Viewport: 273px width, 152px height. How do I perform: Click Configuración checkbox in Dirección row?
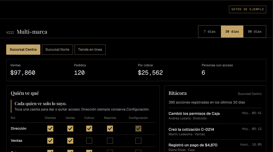click(x=138, y=129)
